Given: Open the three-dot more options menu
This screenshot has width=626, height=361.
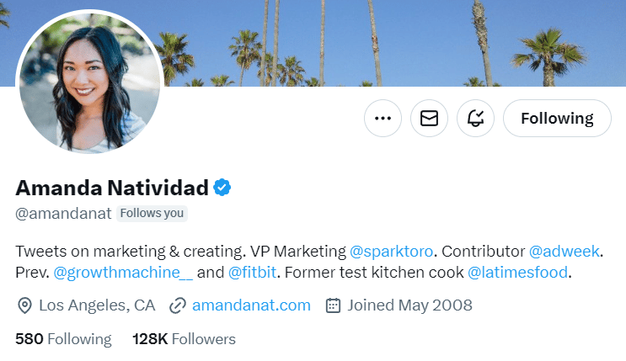Looking at the screenshot, I should tap(383, 119).
